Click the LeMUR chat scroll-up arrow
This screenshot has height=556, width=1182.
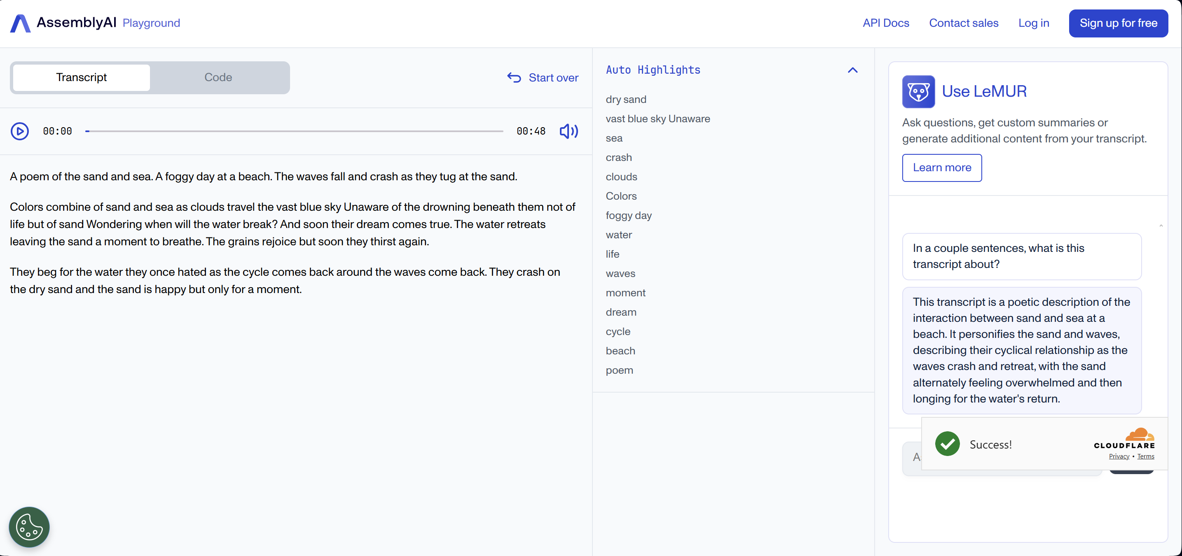(1161, 226)
